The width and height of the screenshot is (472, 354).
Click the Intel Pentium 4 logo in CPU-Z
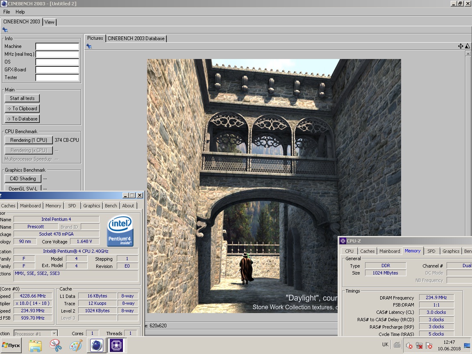pos(120,231)
